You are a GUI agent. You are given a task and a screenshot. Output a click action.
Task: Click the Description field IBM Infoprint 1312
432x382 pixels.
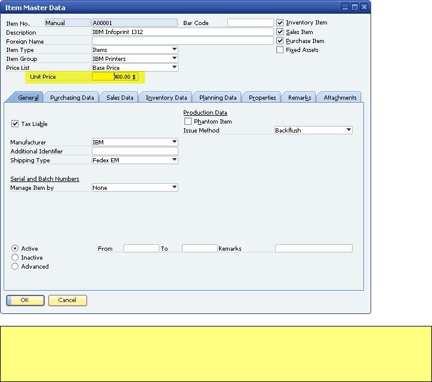(183, 32)
